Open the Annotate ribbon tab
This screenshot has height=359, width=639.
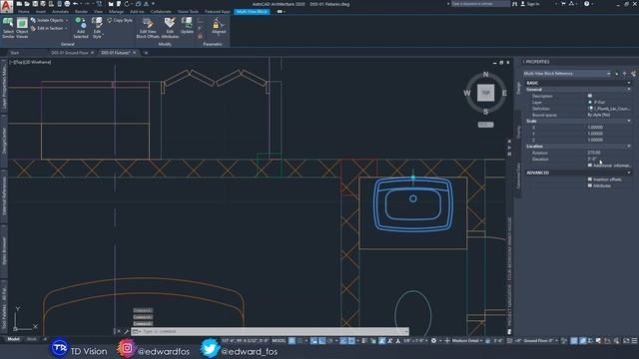pos(60,12)
